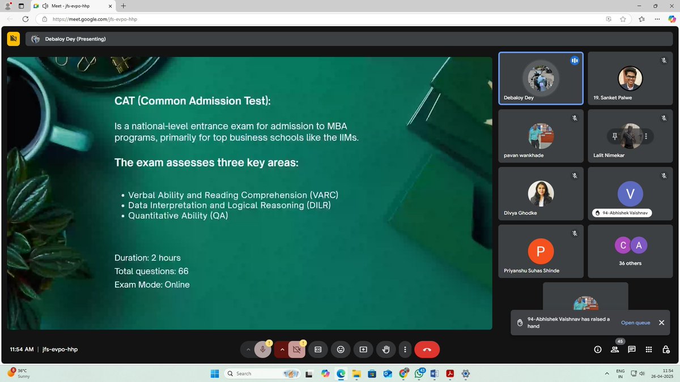Add this page to favorites star
680x382 pixels.
point(623,19)
